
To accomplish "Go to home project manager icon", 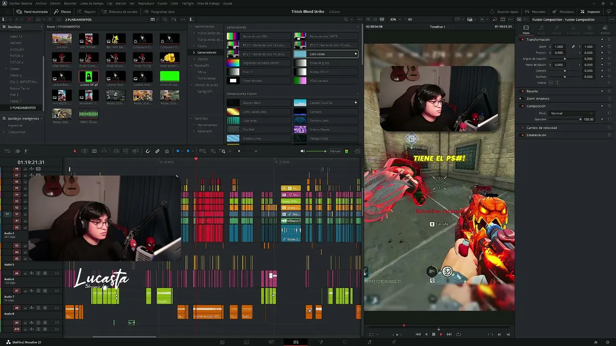I will (x=596, y=342).
